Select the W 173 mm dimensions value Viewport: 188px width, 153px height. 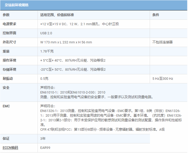pos(66,42)
